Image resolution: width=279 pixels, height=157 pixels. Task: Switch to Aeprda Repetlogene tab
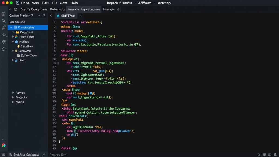tap(84, 9)
